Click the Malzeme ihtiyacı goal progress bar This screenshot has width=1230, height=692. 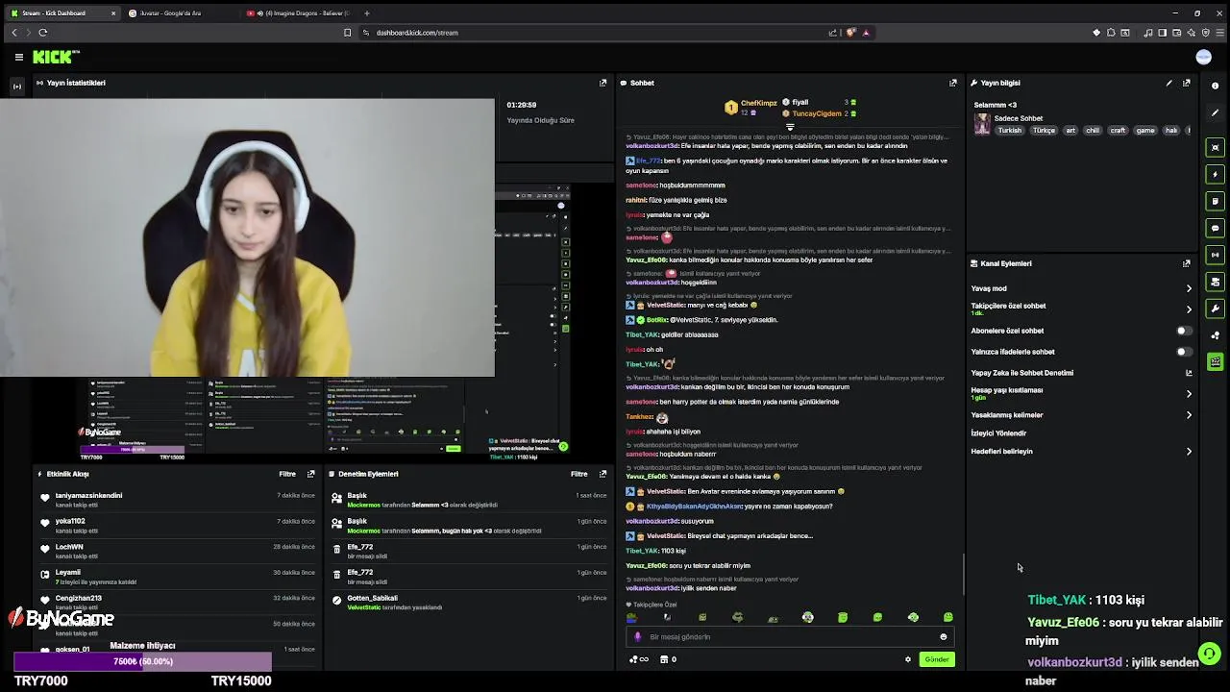[x=142, y=661]
